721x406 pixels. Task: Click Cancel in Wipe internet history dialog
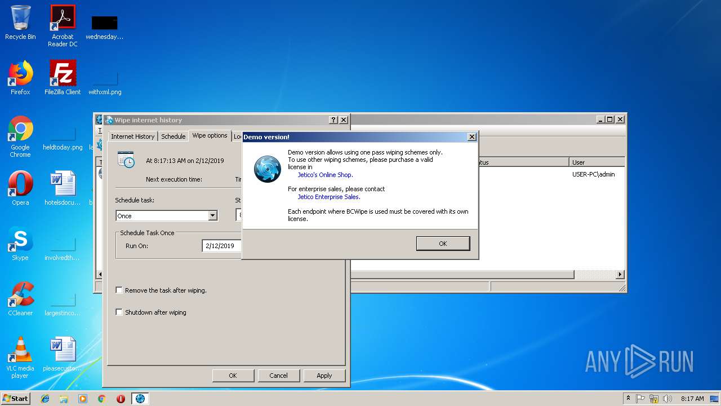pos(278,376)
